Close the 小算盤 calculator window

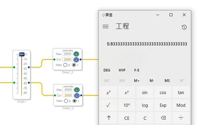tap(184, 15)
